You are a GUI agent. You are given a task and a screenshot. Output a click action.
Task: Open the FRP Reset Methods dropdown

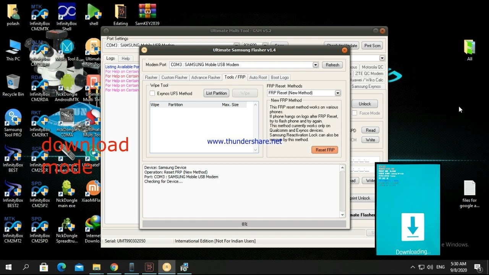(338, 93)
